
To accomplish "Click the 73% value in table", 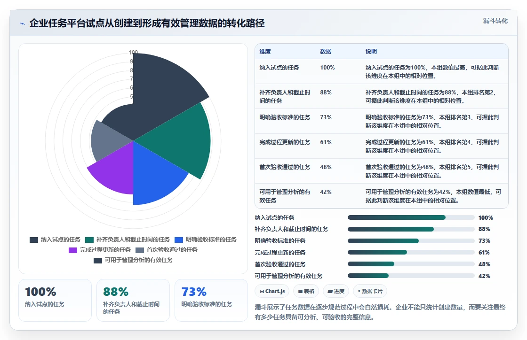I will pyautogui.click(x=326, y=117).
